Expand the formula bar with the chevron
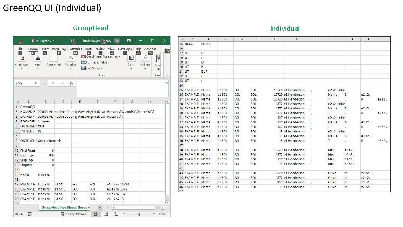Image resolution: width=403 pixels, height=227 pixels. 167,83
